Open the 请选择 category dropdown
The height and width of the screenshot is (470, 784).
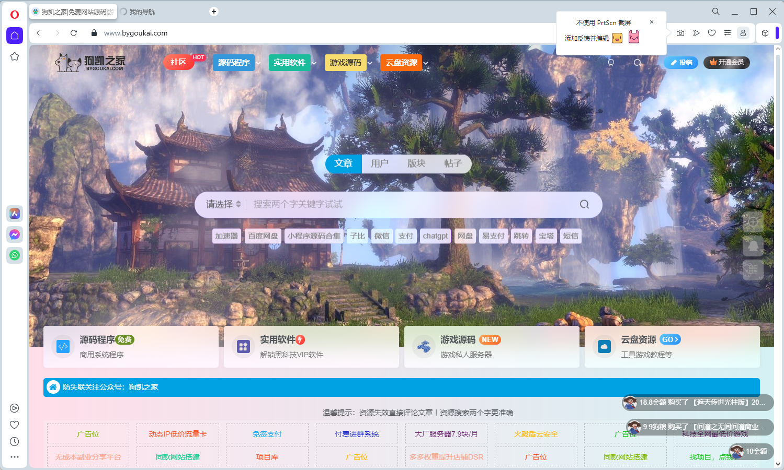tap(223, 204)
